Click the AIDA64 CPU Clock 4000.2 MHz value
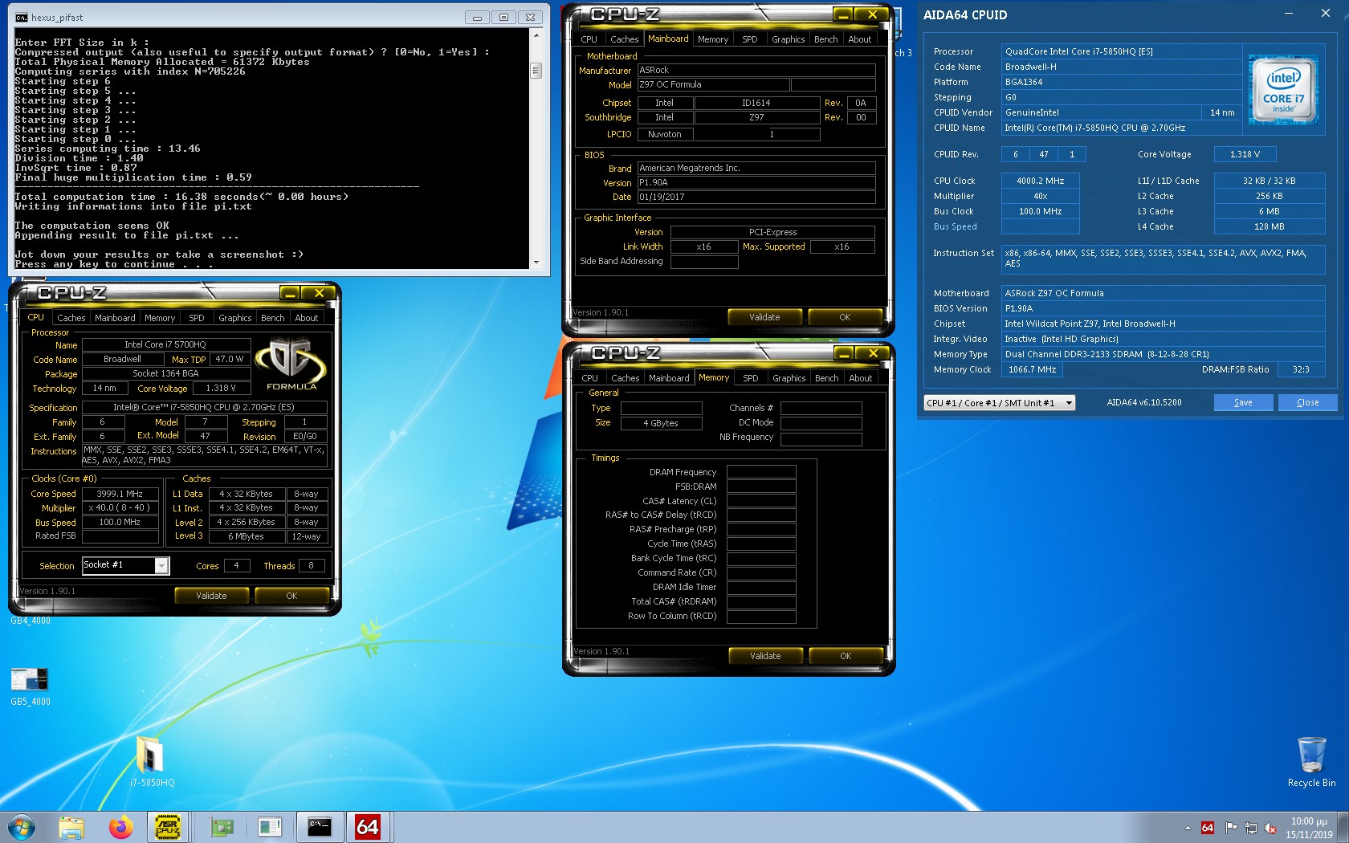The width and height of the screenshot is (1349, 843). tap(1040, 181)
